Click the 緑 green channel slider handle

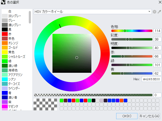(128, 65)
